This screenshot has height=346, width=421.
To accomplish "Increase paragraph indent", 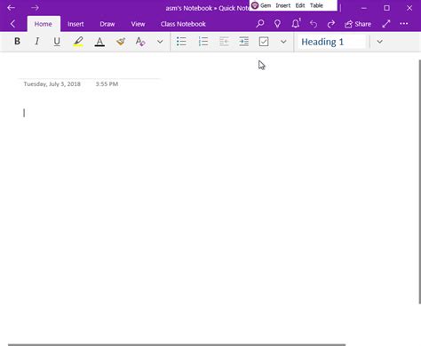I will [243, 42].
